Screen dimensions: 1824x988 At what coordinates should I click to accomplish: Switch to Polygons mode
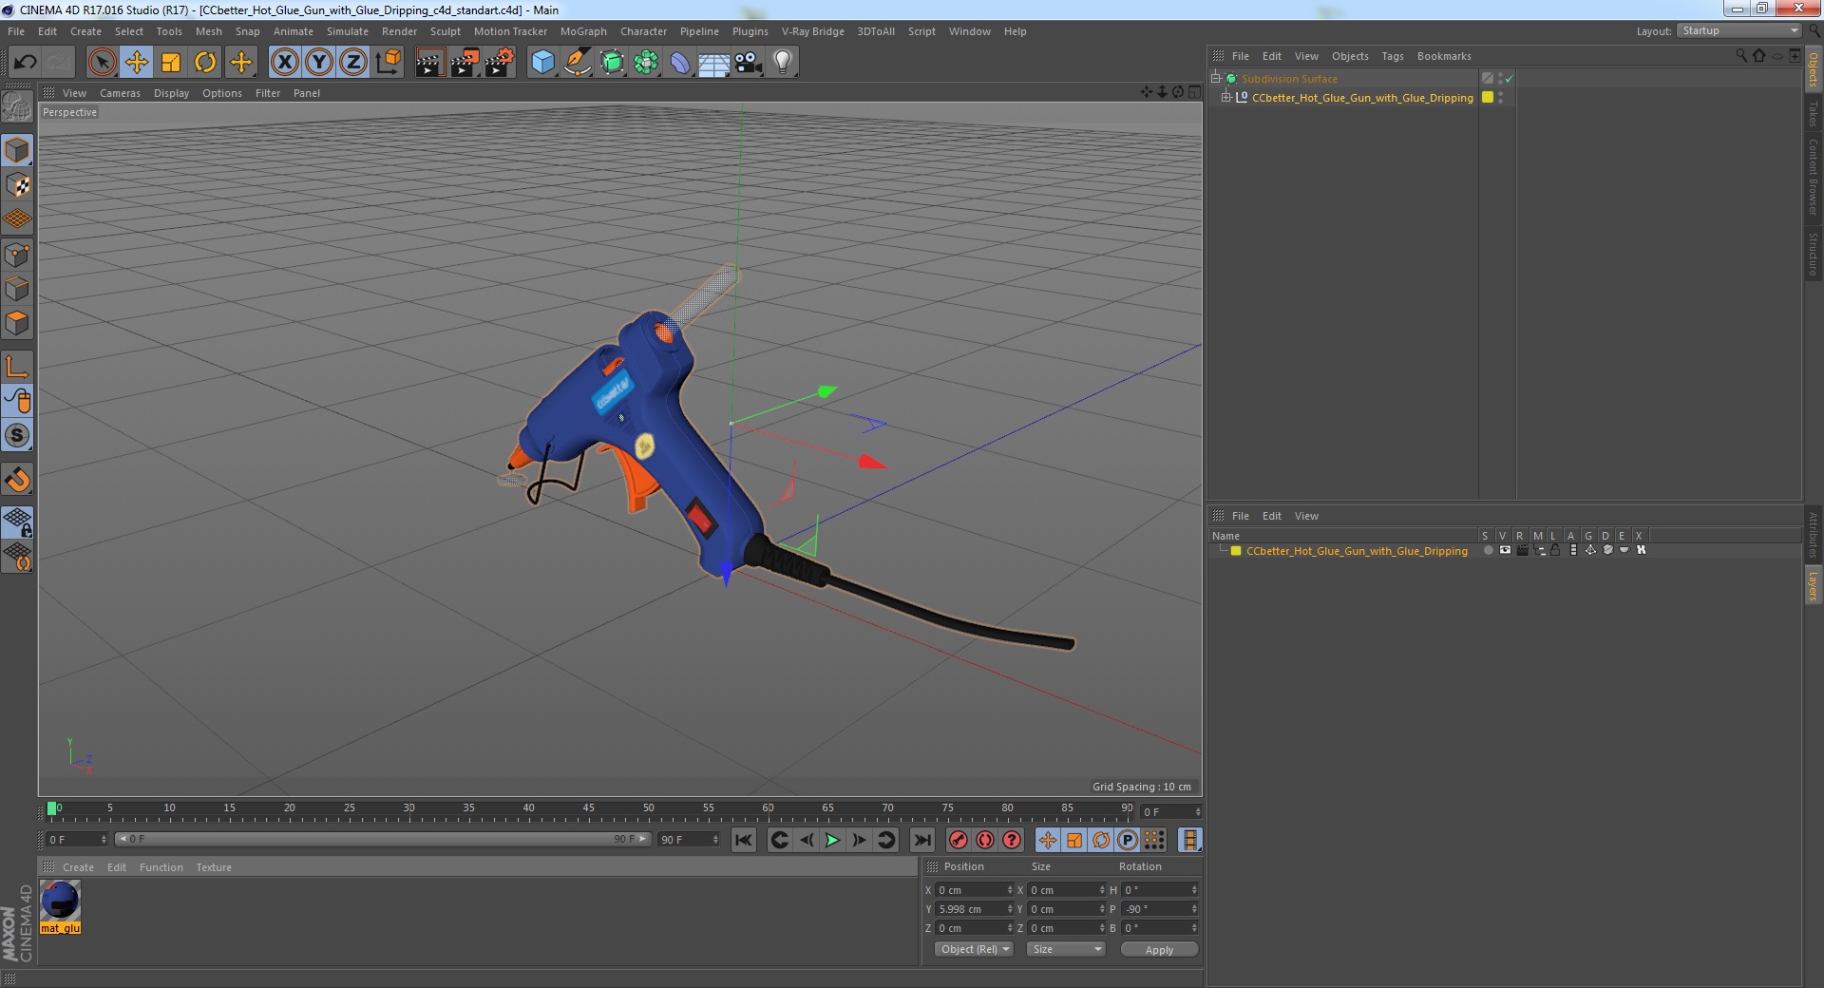pos(17,323)
